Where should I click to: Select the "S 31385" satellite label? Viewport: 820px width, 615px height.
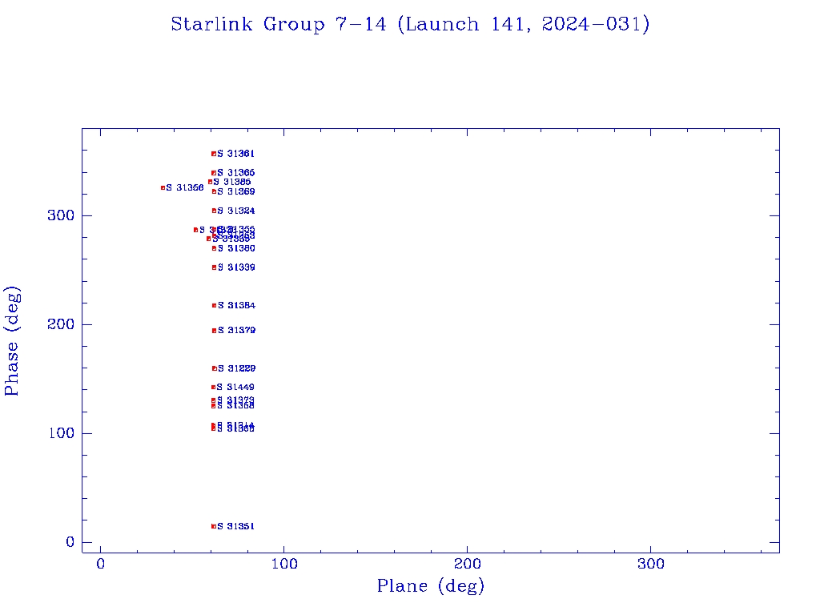coord(232,182)
